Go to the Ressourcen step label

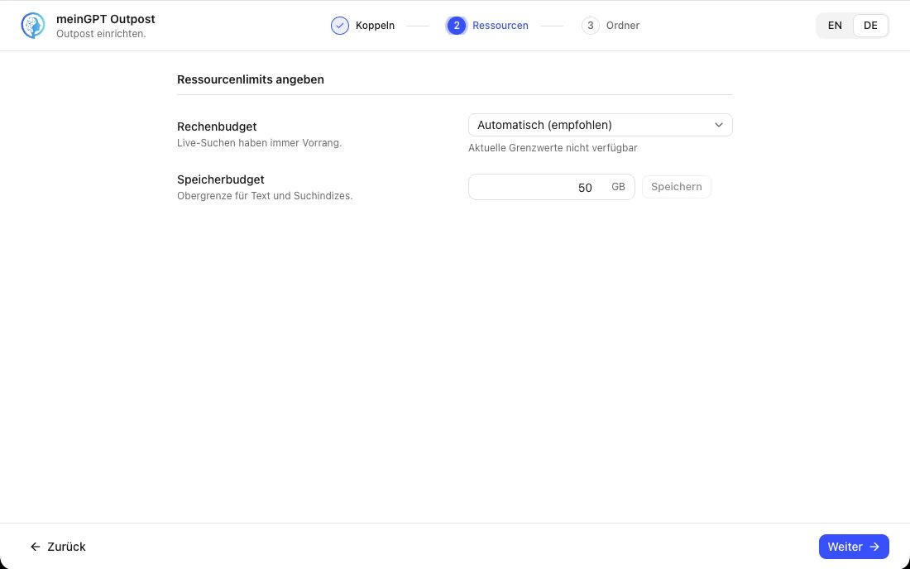tap(500, 26)
